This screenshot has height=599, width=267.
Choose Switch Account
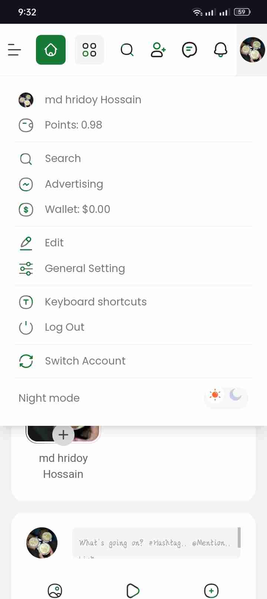(x=133, y=361)
